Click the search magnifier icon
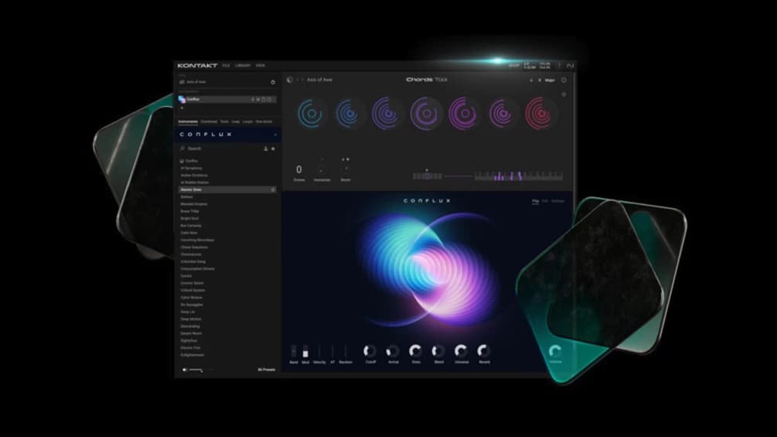This screenshot has width=777, height=437. coord(182,149)
